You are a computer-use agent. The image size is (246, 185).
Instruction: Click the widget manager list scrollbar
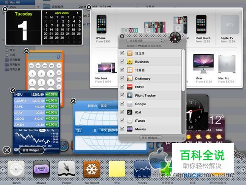point(183,70)
